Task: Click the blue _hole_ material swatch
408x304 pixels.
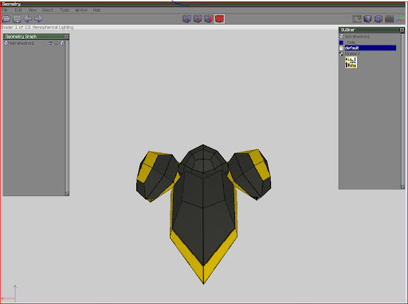Action: (341, 42)
